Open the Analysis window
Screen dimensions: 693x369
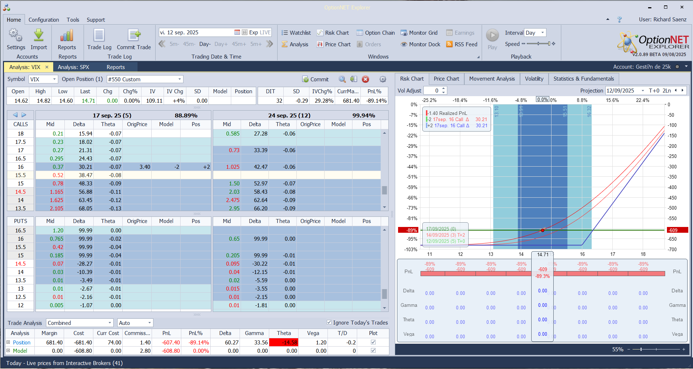(x=295, y=44)
